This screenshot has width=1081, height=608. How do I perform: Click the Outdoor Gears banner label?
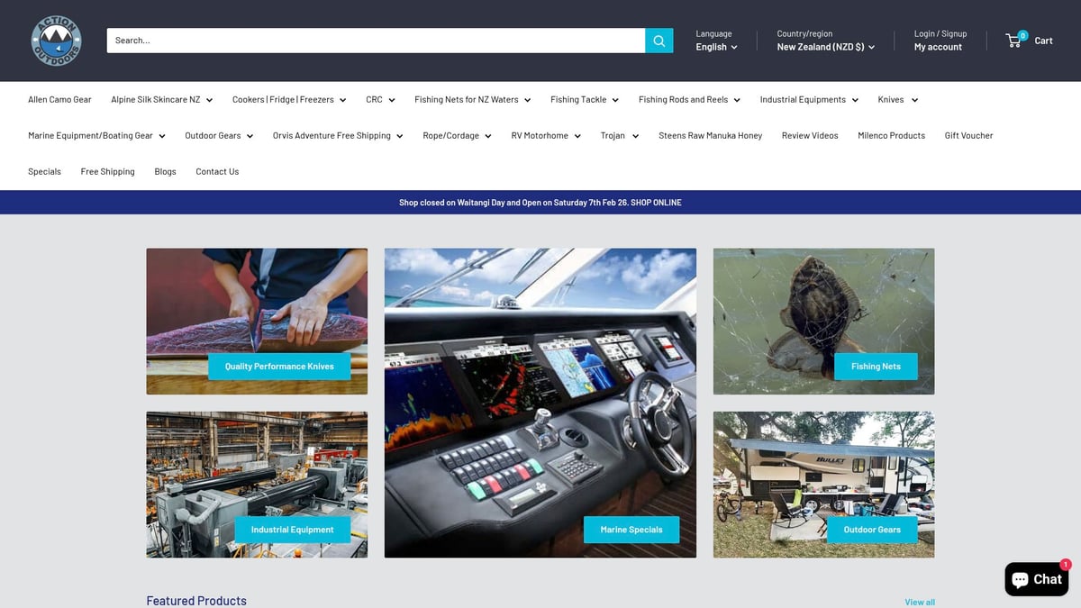point(872,530)
